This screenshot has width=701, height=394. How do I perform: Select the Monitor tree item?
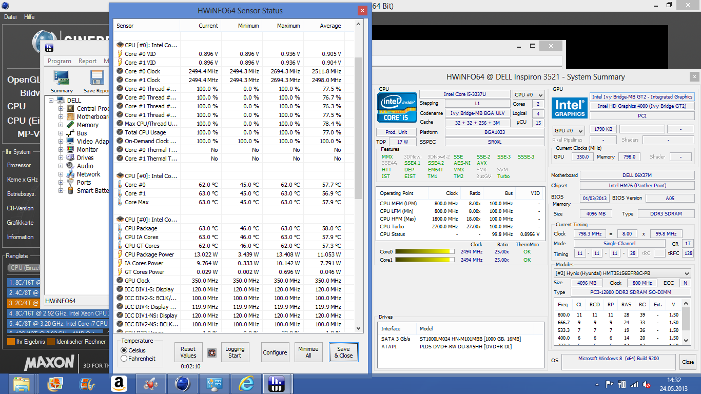coord(88,149)
